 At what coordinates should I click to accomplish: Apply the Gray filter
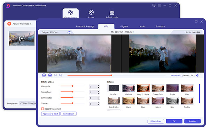click(x=172, y=101)
